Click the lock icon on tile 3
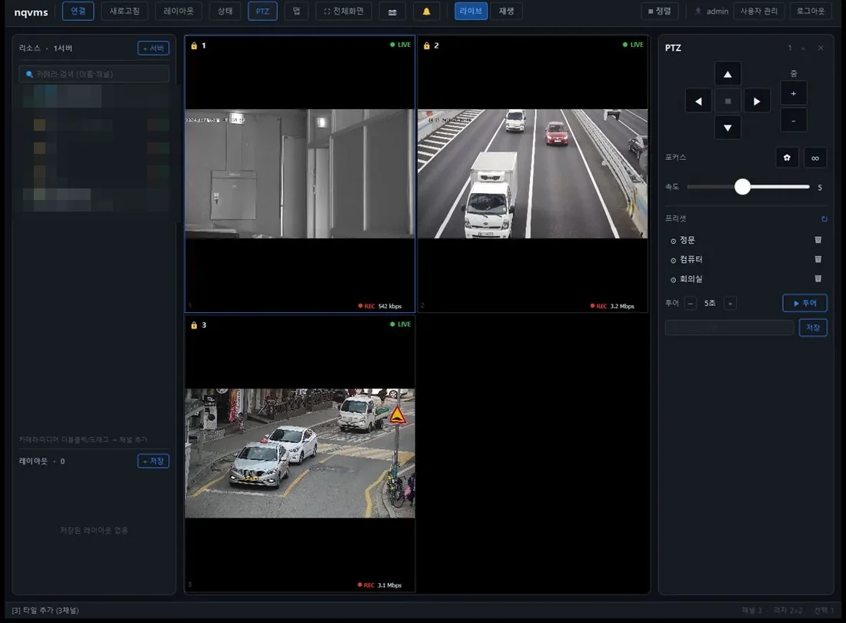 (x=195, y=325)
